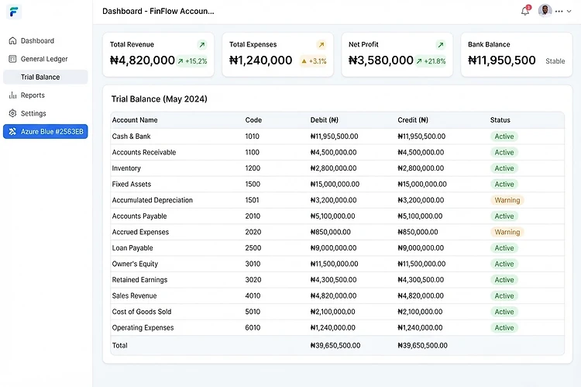The width and height of the screenshot is (581, 387).
Task: Click the General Ledger icon
Action: [12, 59]
